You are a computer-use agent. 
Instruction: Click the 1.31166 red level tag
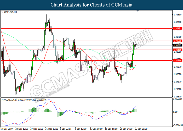click(x=178, y=50)
